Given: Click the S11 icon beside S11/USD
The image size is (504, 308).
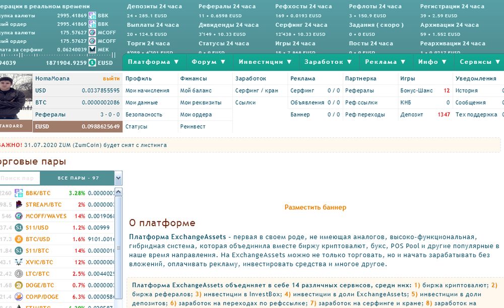Looking at the screenshot, I should (x=19, y=227).
